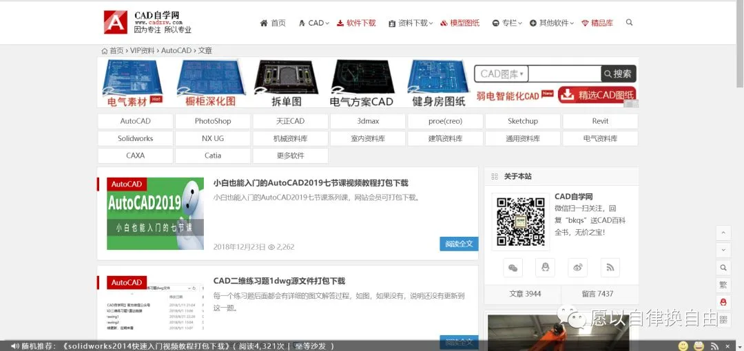
Task: Select the CAXA category tab
Action: (135, 156)
